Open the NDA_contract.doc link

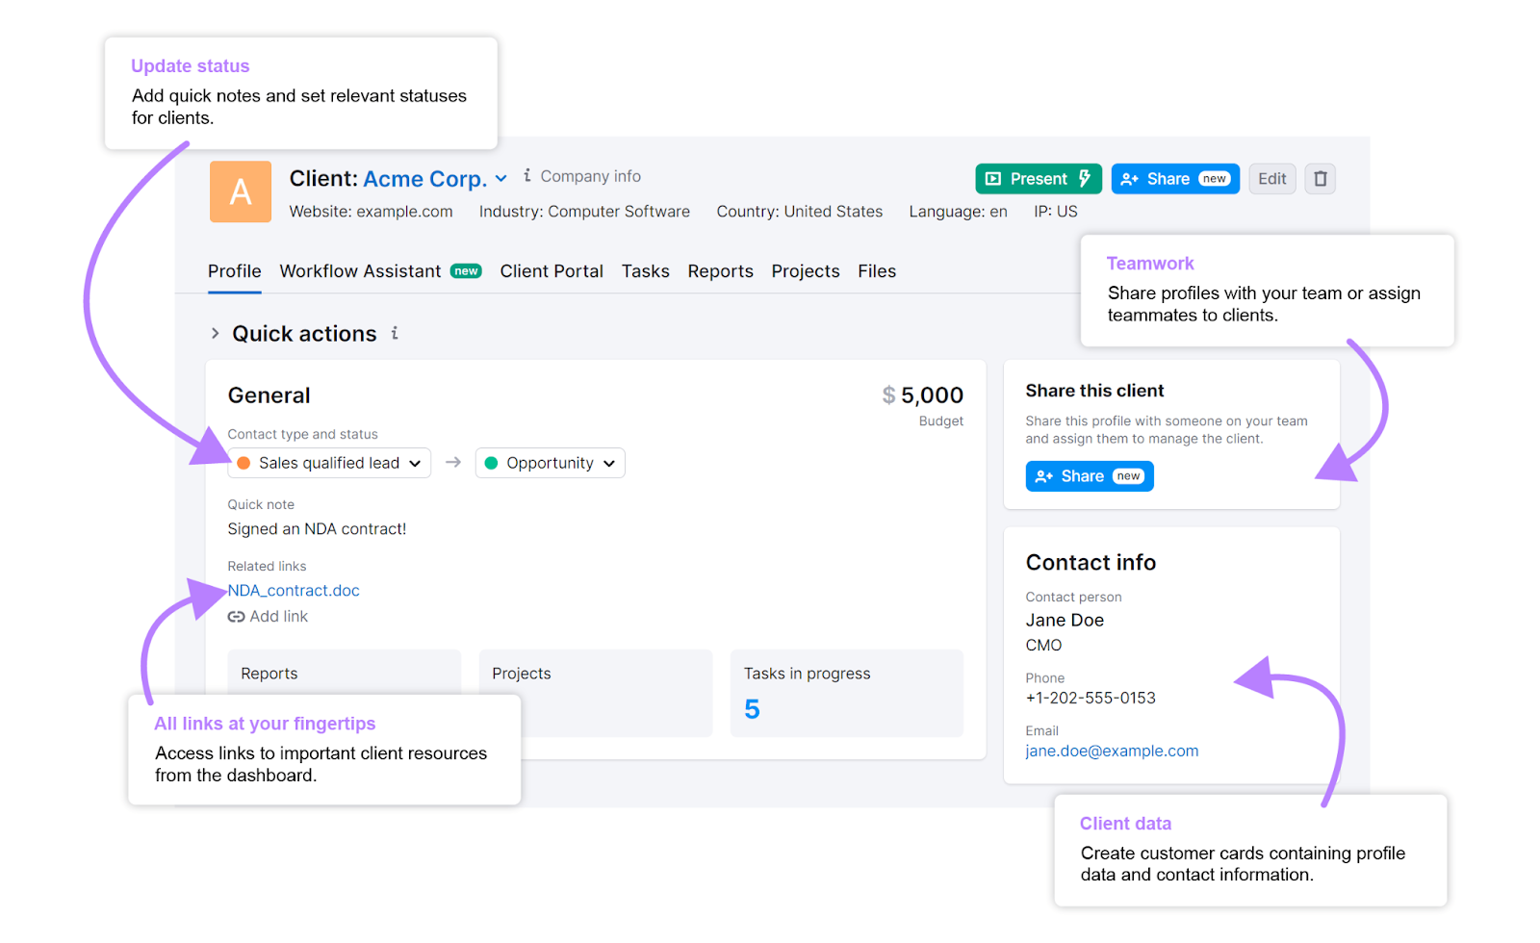pyautogui.click(x=293, y=590)
